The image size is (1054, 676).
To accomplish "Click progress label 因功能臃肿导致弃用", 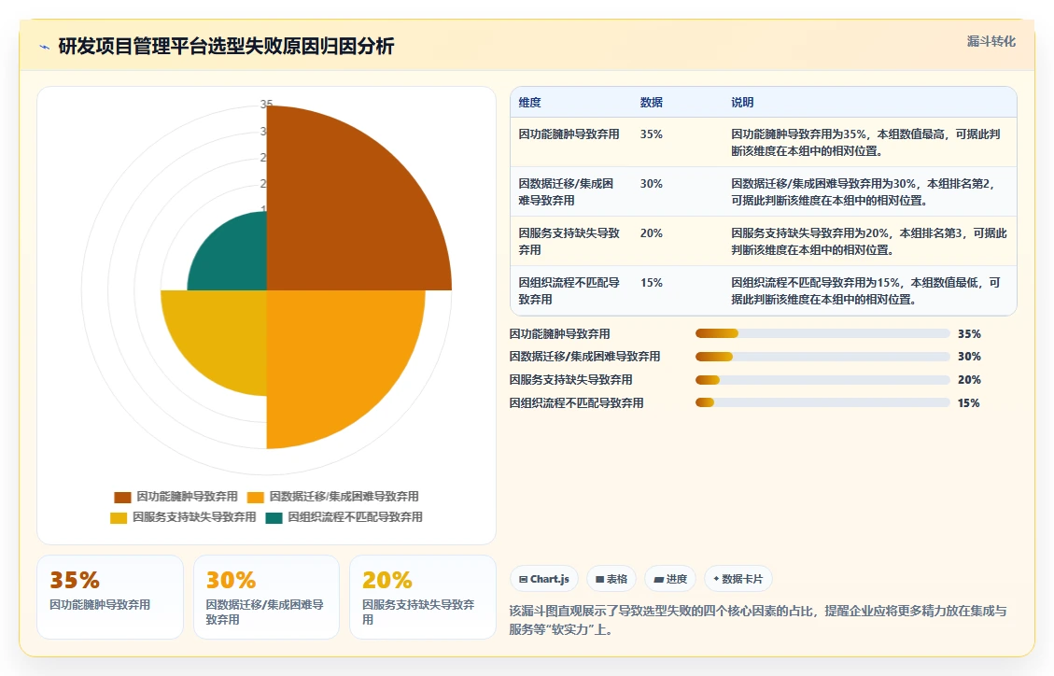I will tap(559, 334).
